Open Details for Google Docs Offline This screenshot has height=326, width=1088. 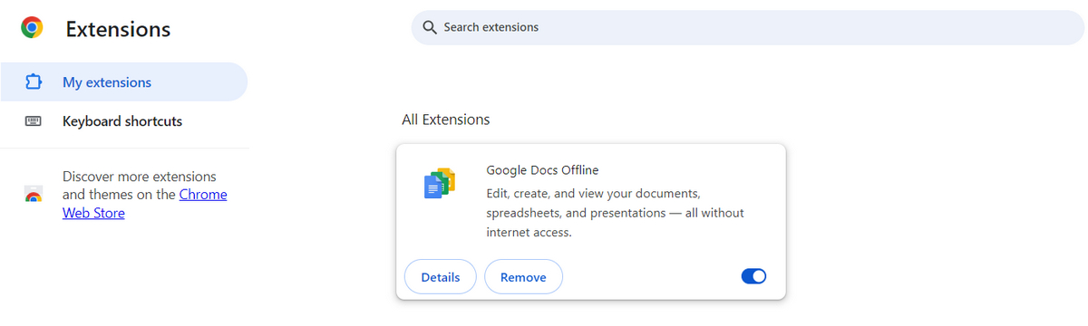tap(441, 277)
